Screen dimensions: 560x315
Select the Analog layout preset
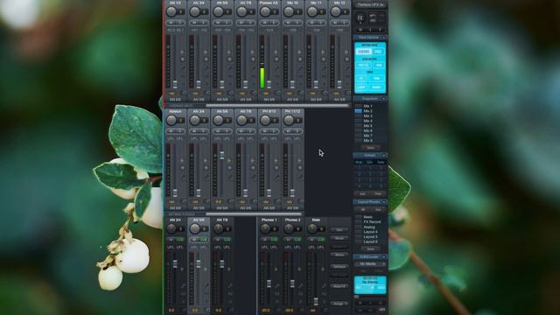(369, 227)
